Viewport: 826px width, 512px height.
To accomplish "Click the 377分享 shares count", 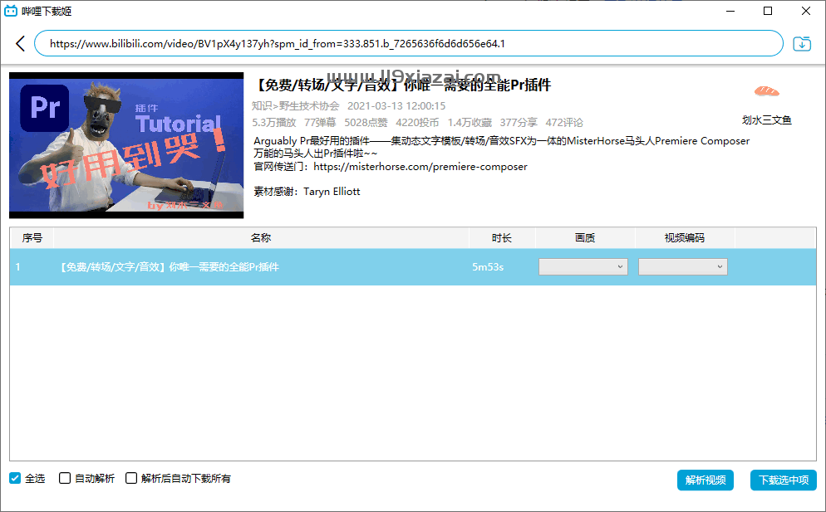I will click(519, 123).
